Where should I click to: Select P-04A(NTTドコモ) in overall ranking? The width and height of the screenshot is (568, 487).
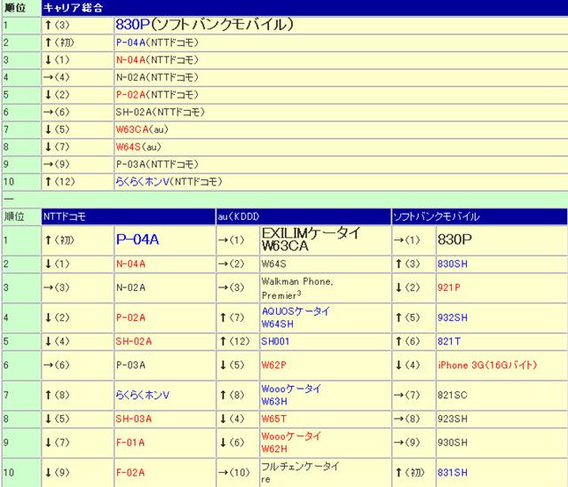[x=157, y=43]
